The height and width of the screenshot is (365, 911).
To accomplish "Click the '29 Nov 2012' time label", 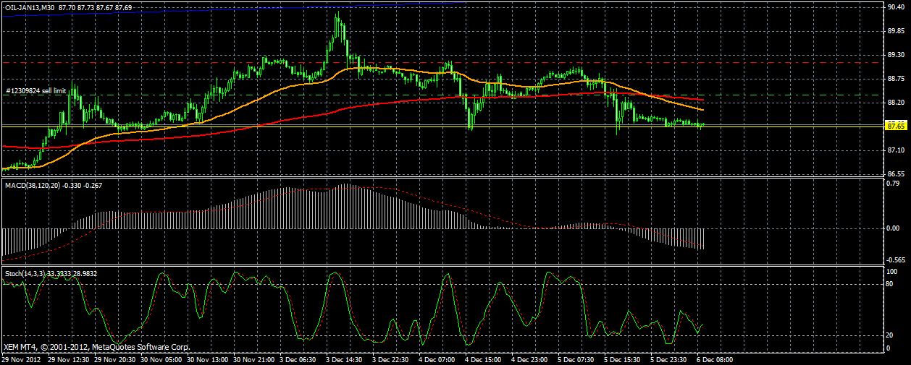I will click(20, 358).
